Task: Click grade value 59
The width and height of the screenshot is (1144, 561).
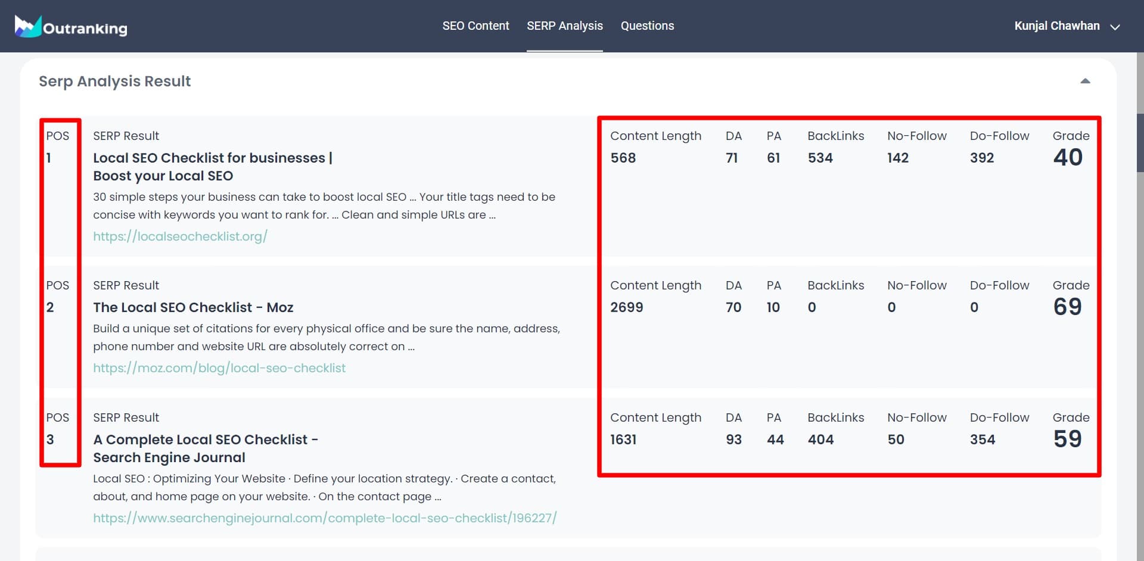Action: (x=1067, y=439)
